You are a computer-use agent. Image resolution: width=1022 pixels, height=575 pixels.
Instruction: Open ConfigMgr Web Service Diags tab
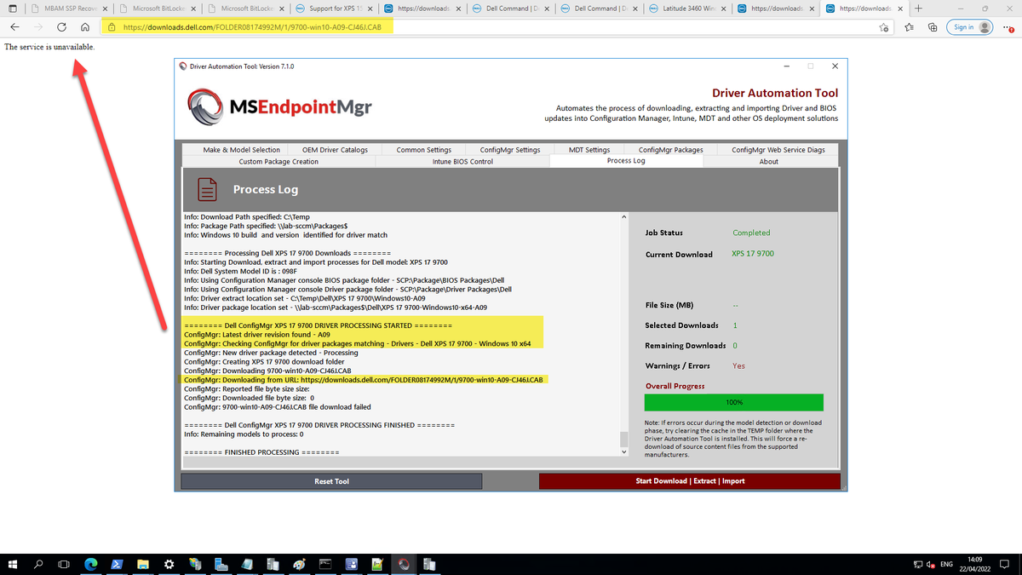(778, 150)
